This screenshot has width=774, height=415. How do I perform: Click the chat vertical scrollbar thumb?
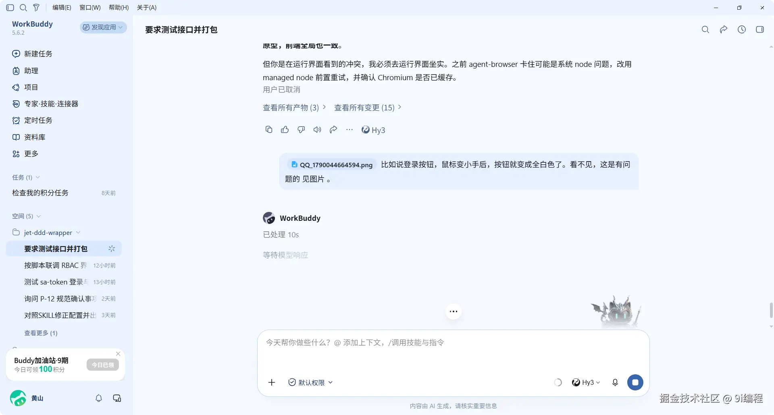pyautogui.click(x=771, y=311)
